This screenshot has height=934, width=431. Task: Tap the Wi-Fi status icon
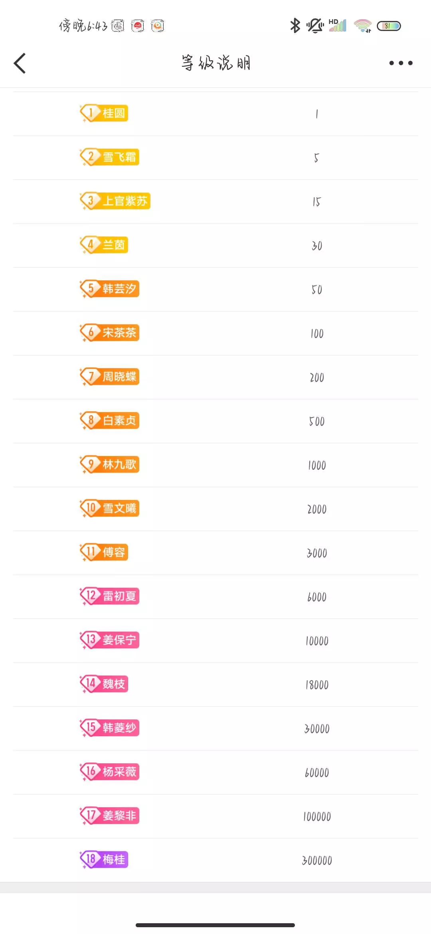[362, 26]
